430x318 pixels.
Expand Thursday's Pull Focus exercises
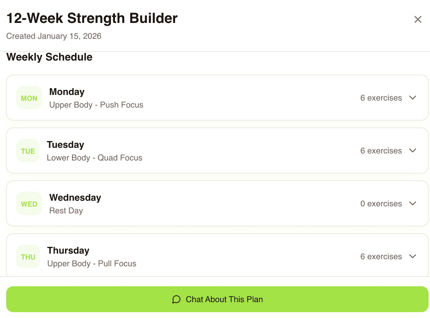[x=413, y=256]
